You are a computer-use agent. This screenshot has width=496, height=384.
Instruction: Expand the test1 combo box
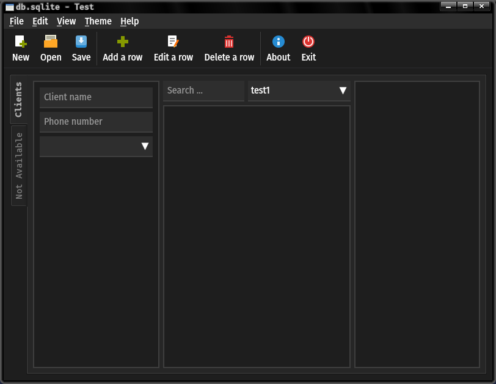tap(299, 90)
